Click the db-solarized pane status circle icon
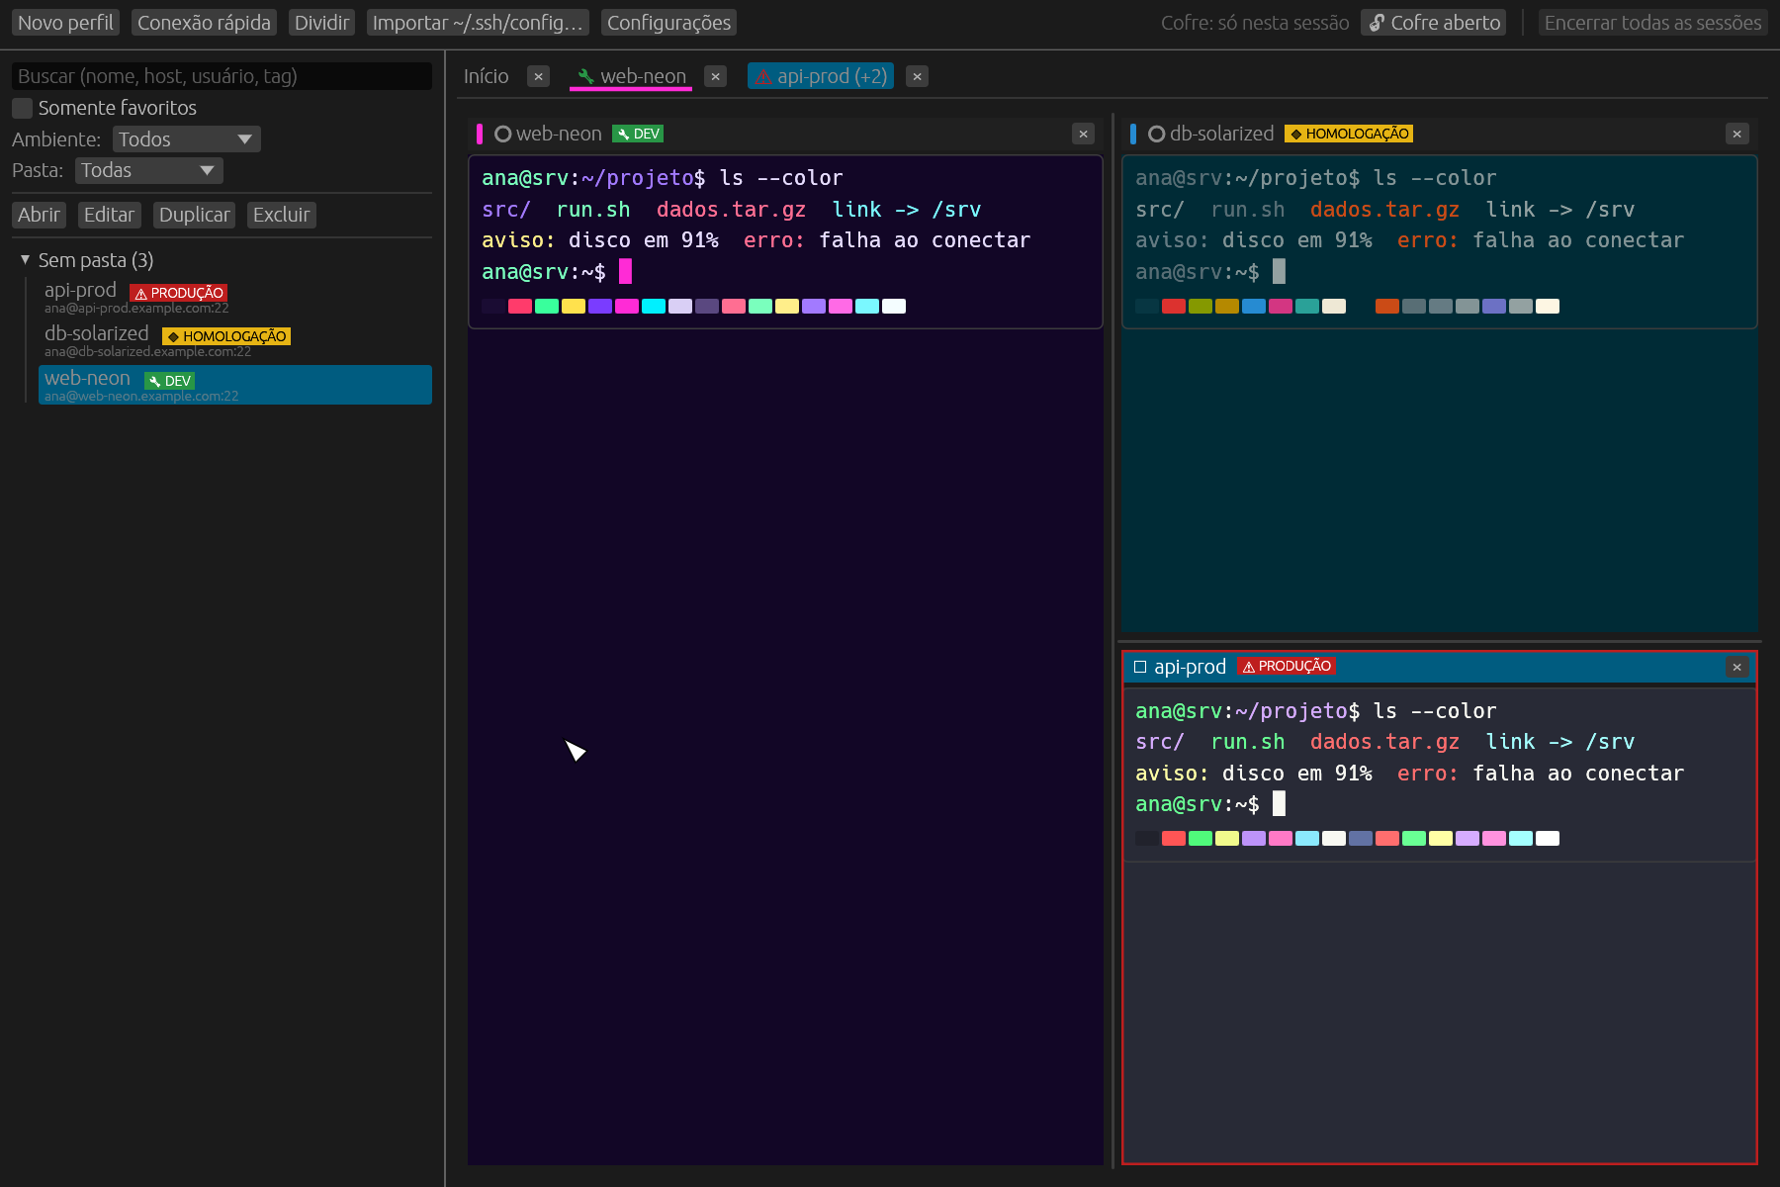The width and height of the screenshot is (1780, 1187). (1156, 134)
